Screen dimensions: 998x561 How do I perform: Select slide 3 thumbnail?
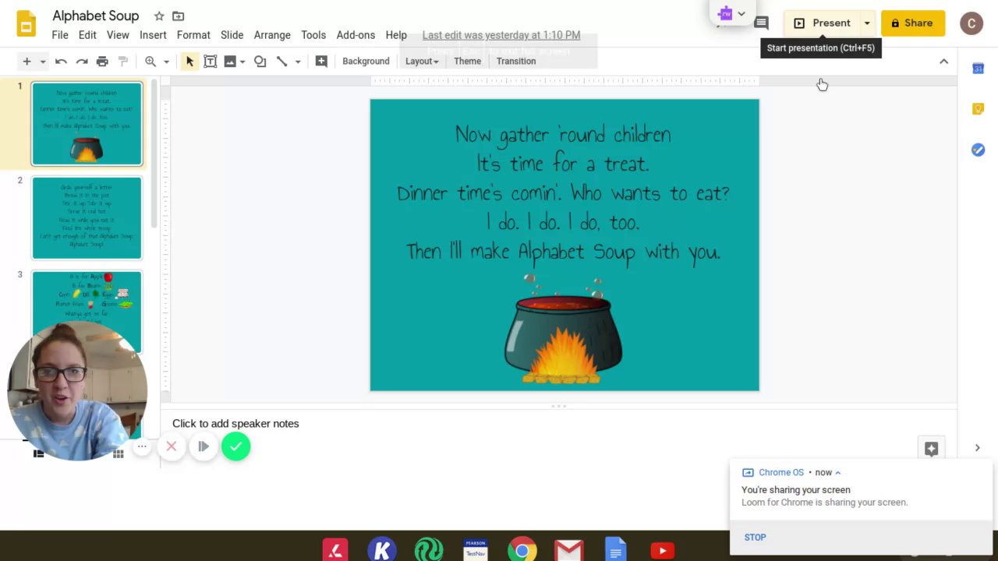click(x=87, y=312)
